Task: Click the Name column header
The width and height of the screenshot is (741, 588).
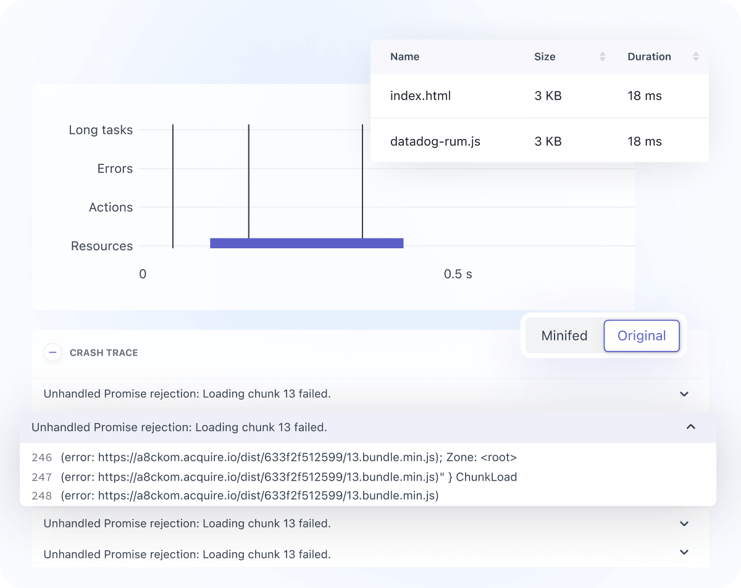Action: click(x=405, y=57)
